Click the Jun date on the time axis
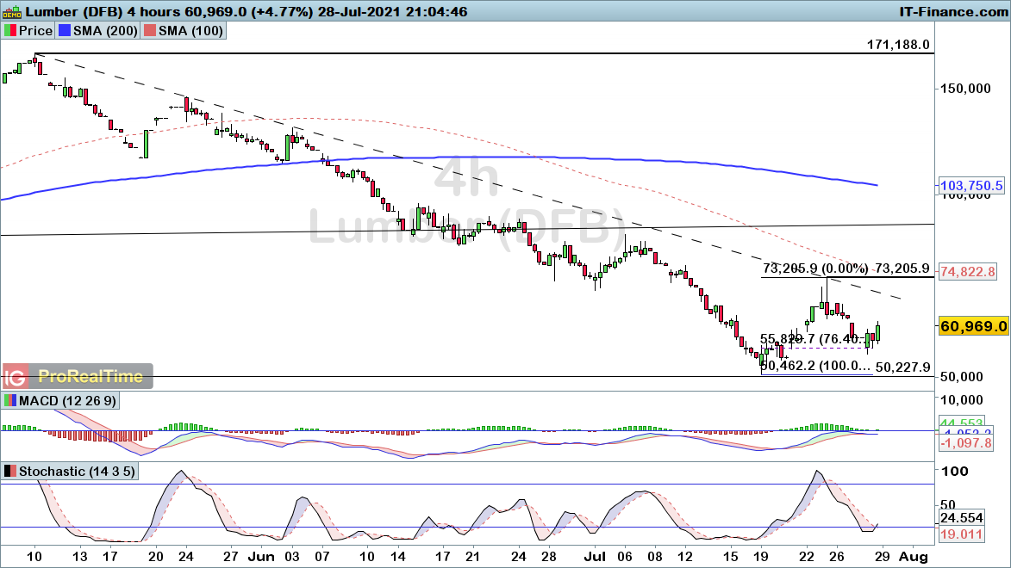The height and width of the screenshot is (568, 1011). tap(261, 557)
